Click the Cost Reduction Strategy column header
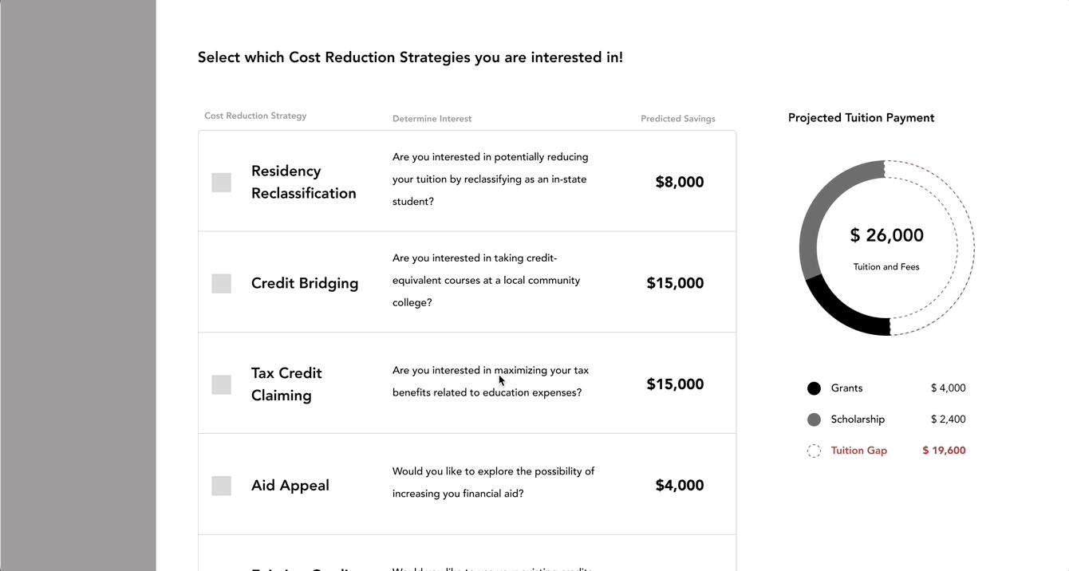Viewport: 1069px width, 571px height. (x=255, y=116)
